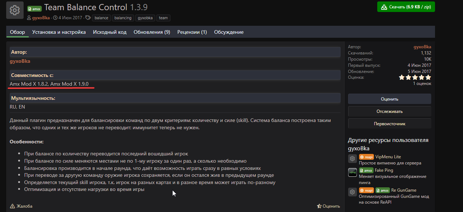Click the warning icon next to Жалоба
This screenshot has height=212, width=463.
(x=12, y=206)
